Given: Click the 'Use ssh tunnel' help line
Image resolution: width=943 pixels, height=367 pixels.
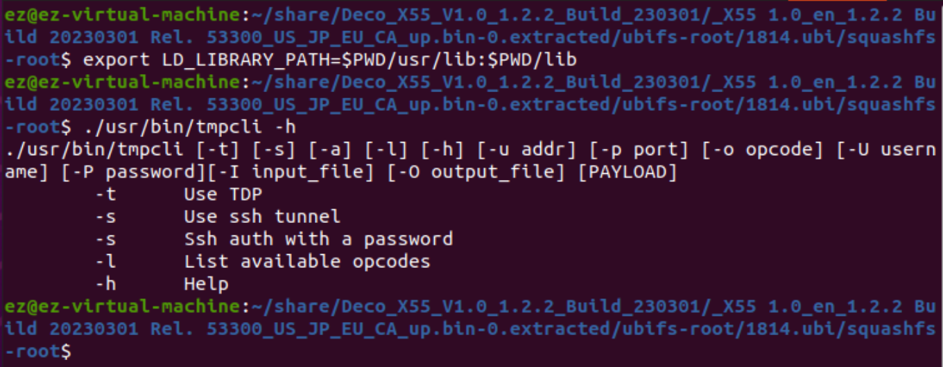Looking at the screenshot, I should pyautogui.click(x=218, y=217).
